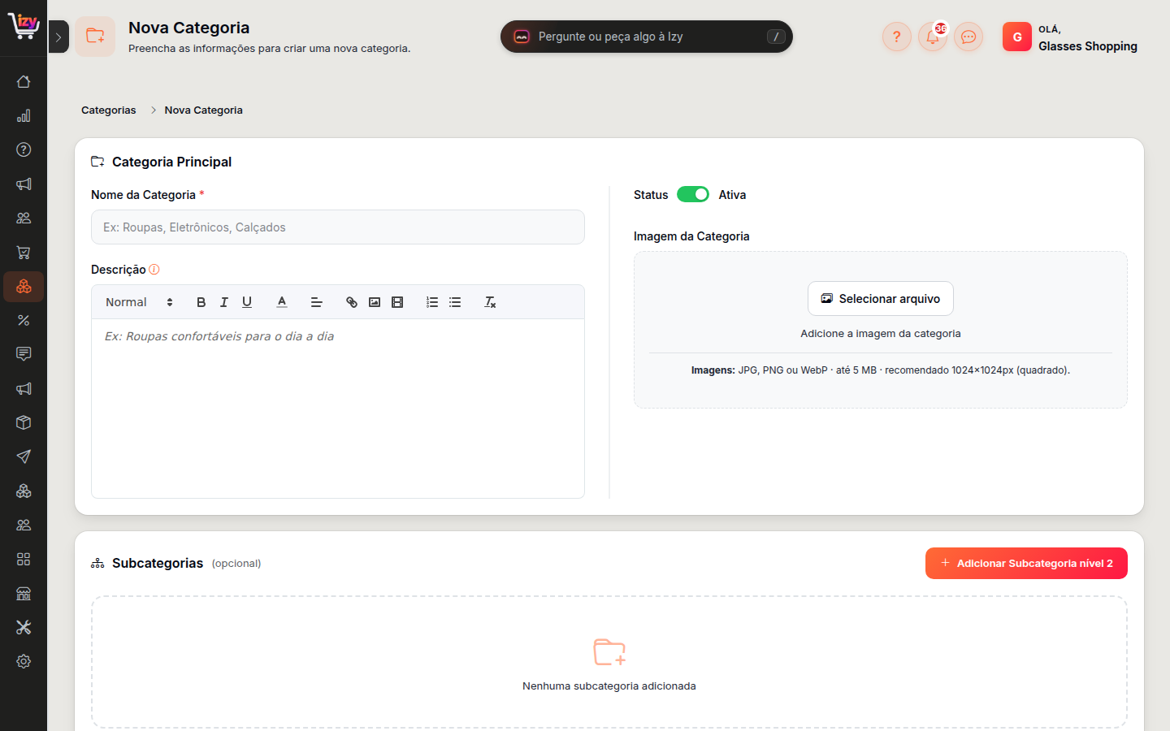Go to the Categorias breadcrumb
This screenshot has height=731, width=1170.
click(109, 110)
